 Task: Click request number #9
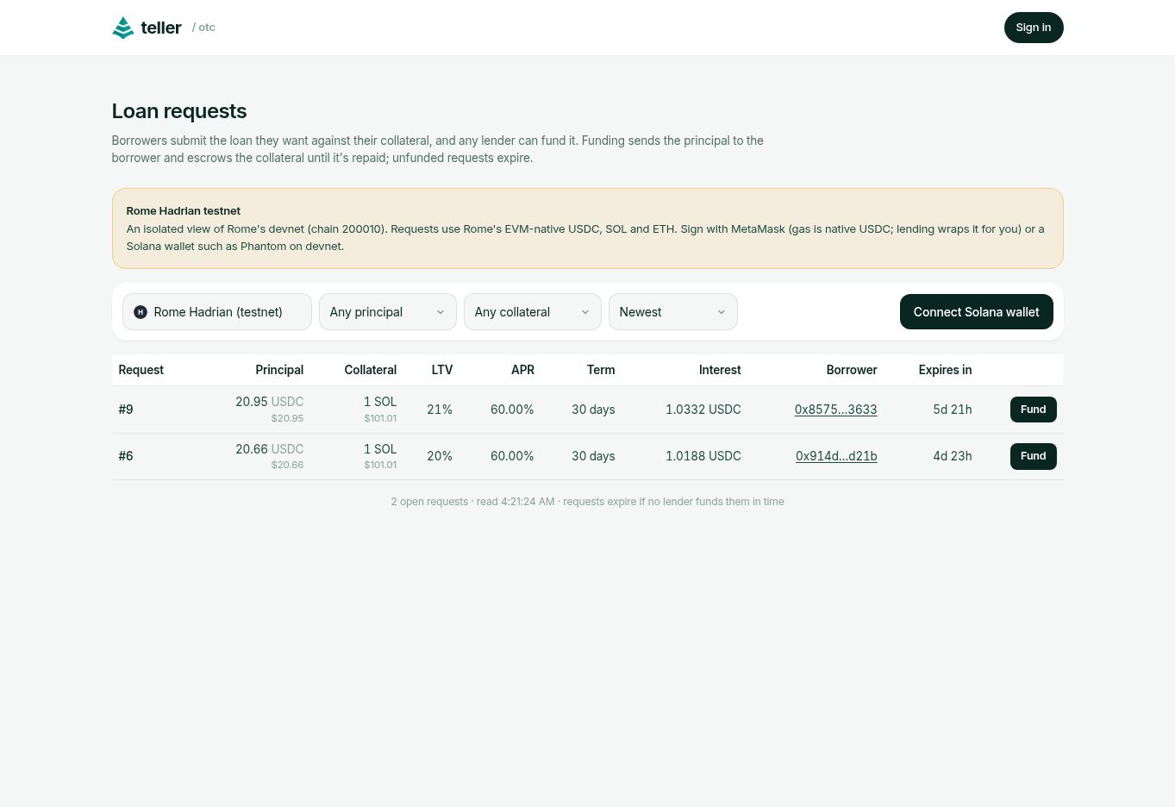point(126,410)
